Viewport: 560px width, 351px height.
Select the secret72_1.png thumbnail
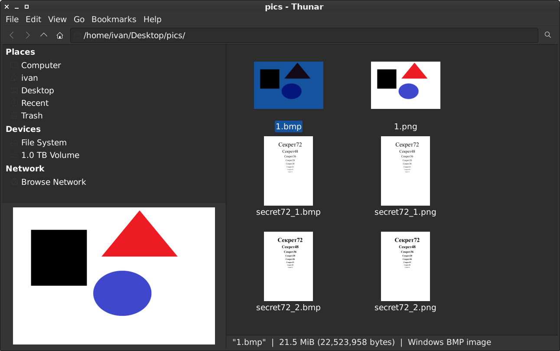click(x=405, y=171)
